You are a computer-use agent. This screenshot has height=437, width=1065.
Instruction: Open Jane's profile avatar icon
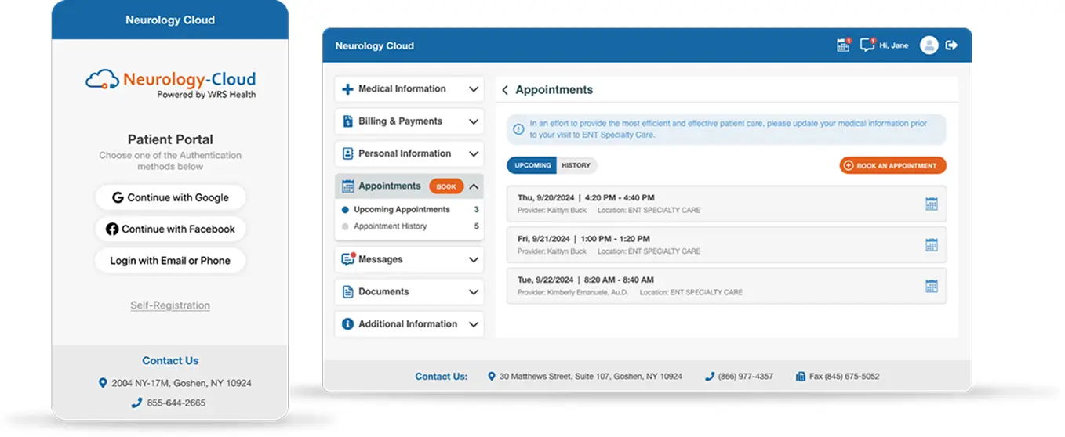pyautogui.click(x=929, y=45)
